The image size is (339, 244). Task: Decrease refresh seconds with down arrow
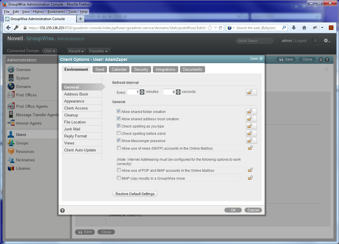[x=178, y=93]
